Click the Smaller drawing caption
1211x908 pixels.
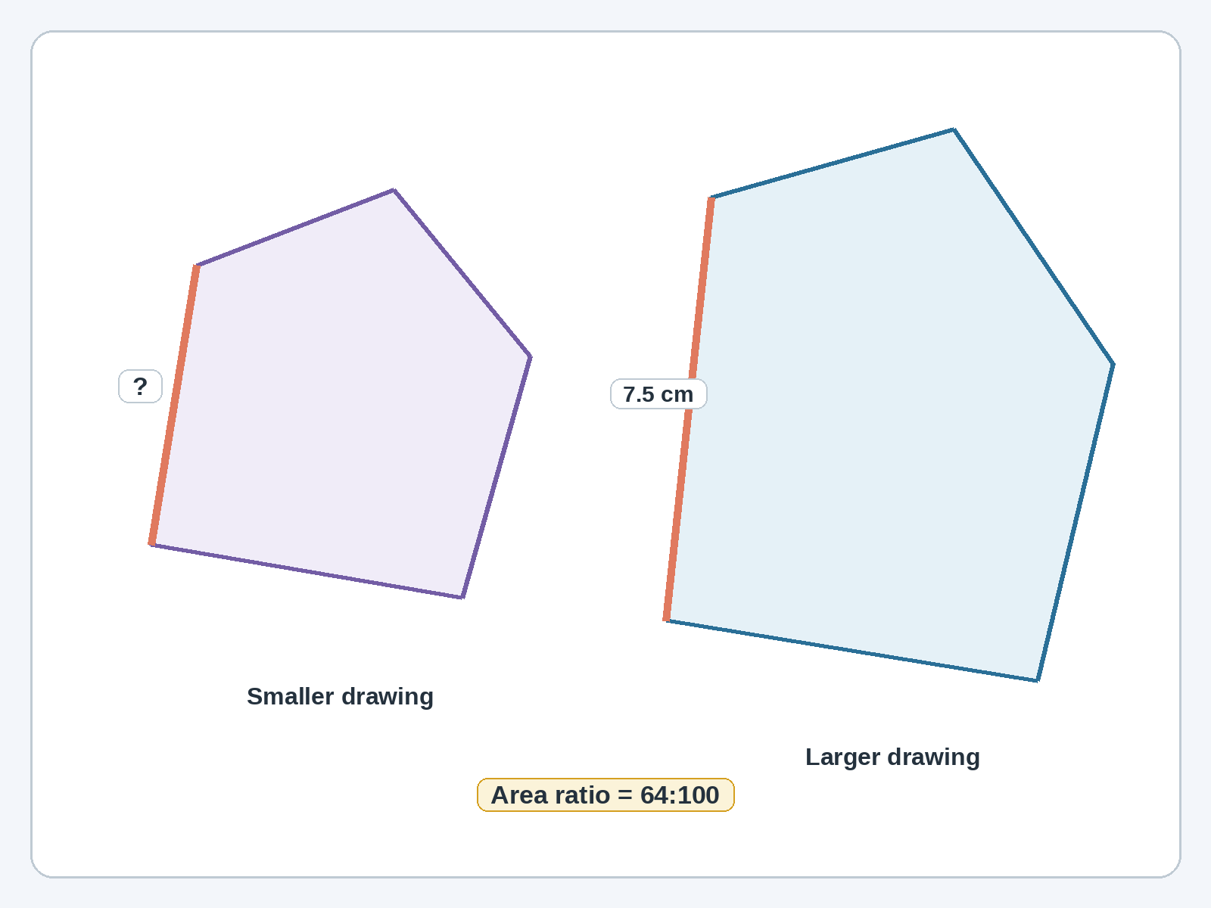[340, 696]
